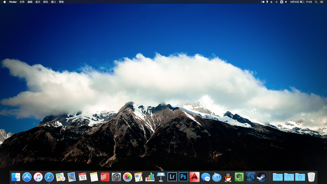Open Calendar showing date 10
Viewport: 327px width, 184px height.
[83, 177]
